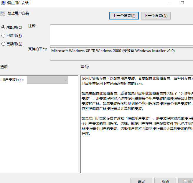Maximize the policy settings window
The height and width of the screenshot is (183, 193).
[182, 3]
